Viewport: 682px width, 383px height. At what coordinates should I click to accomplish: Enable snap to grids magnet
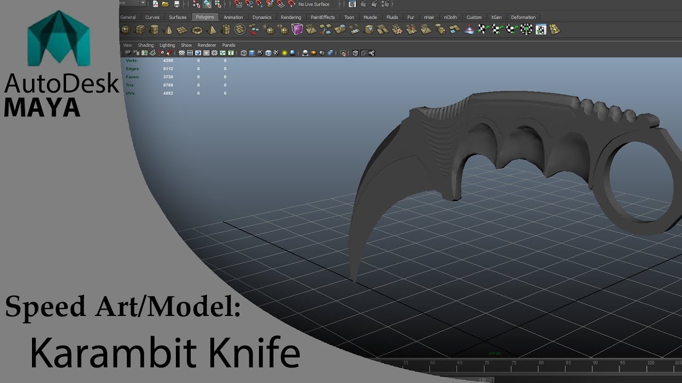click(238, 4)
